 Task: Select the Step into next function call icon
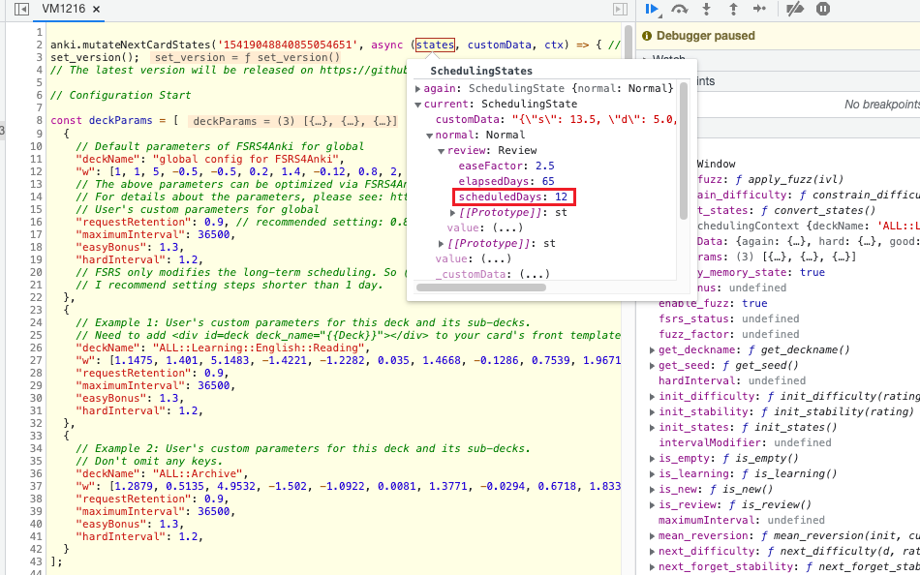[707, 10]
